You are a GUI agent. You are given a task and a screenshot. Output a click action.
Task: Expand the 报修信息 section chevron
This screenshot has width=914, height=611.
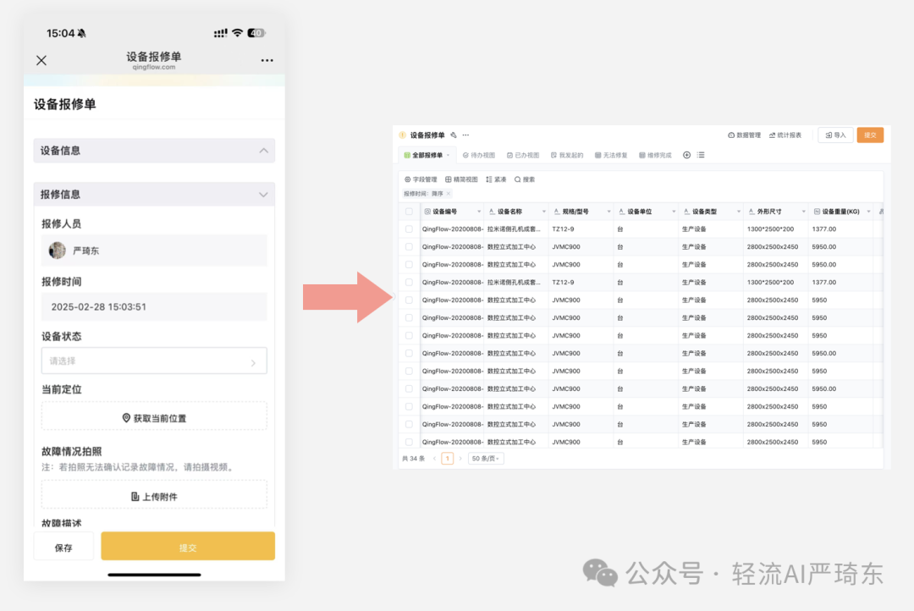click(x=263, y=194)
